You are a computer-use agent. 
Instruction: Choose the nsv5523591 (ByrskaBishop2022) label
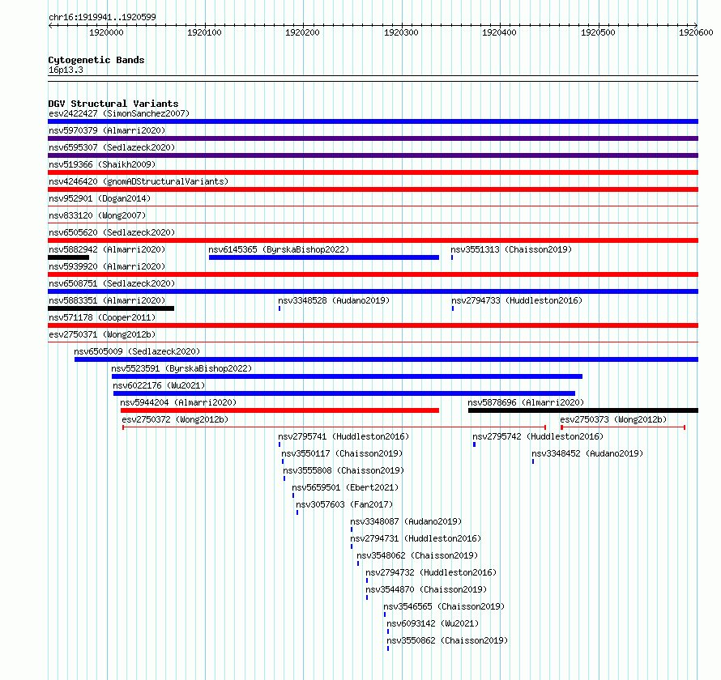click(x=181, y=368)
